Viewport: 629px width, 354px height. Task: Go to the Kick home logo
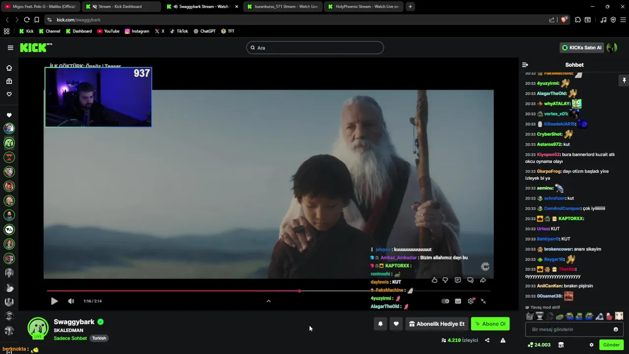[36, 48]
